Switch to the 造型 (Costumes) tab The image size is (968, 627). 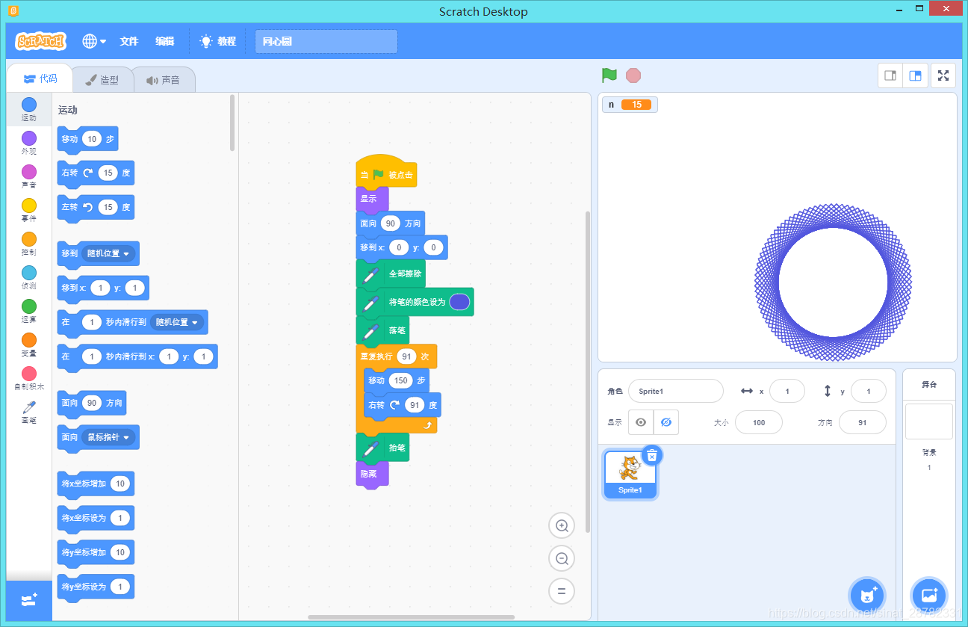point(103,79)
